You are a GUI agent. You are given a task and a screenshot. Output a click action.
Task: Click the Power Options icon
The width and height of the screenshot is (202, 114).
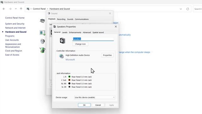tap(42, 50)
